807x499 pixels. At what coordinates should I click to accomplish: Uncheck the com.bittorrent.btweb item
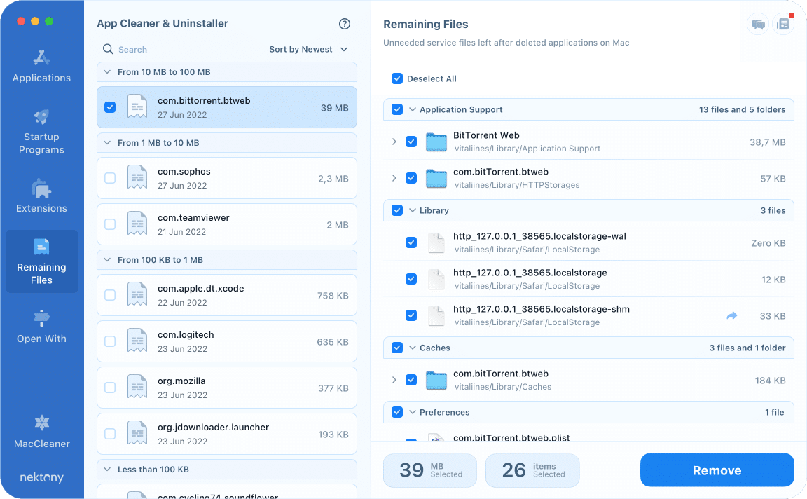(x=109, y=107)
